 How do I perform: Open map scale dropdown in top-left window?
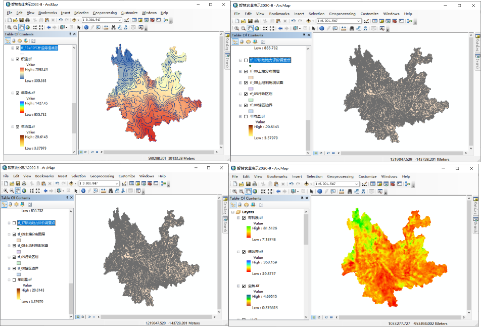119,20
